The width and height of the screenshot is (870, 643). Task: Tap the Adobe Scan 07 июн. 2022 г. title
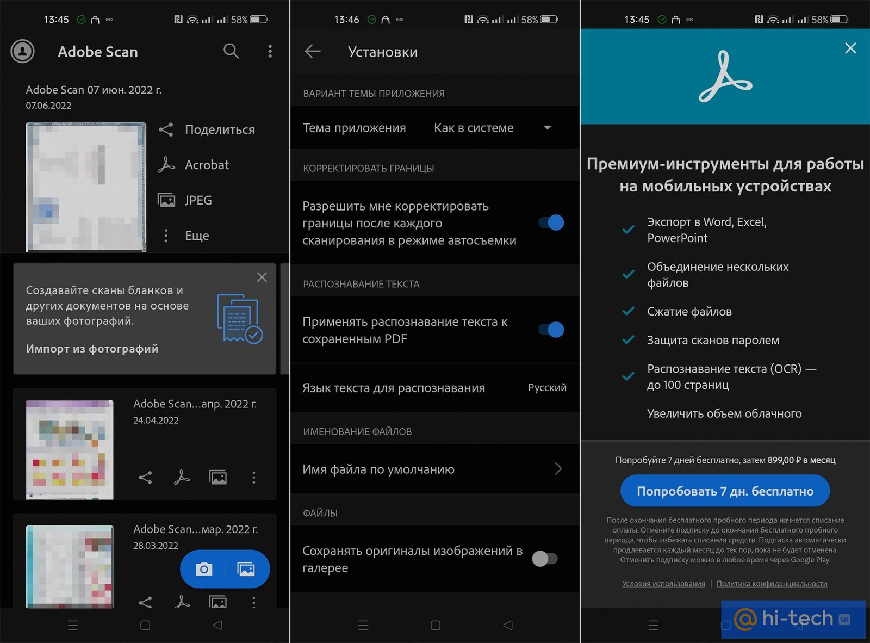pos(94,90)
